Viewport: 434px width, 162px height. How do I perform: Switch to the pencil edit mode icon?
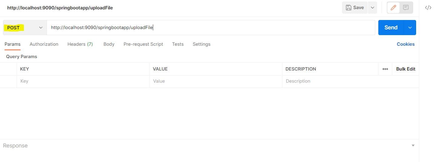(x=393, y=8)
